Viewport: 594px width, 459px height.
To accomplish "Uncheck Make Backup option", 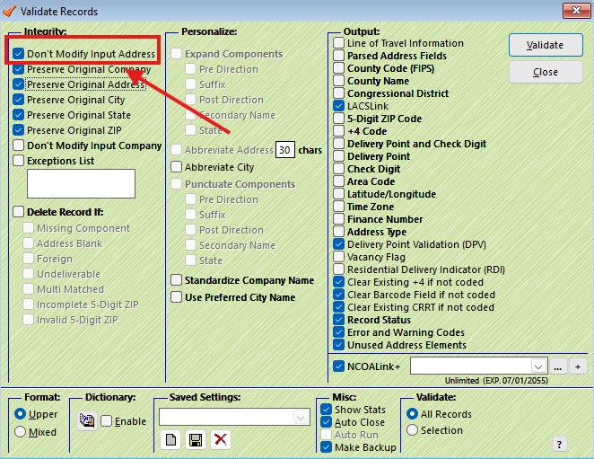I will coord(327,446).
